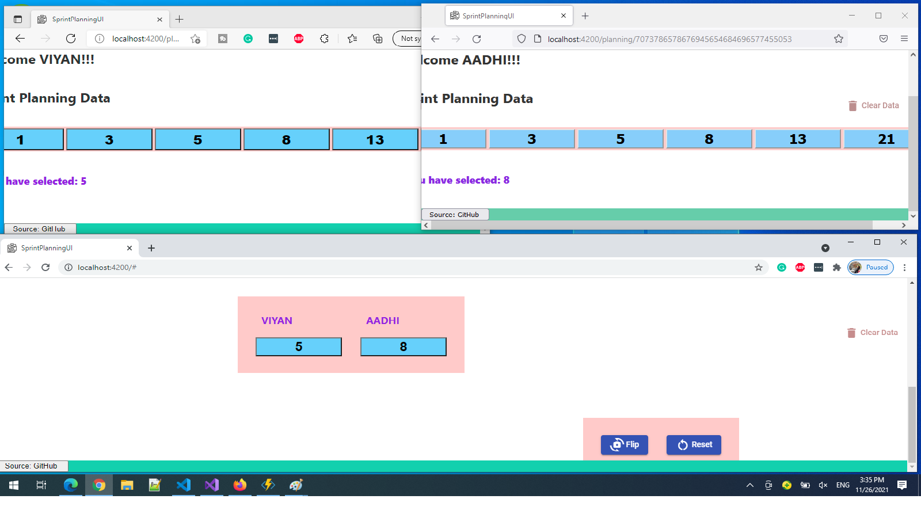Open Collections icon in Edge toolbar

pos(377,39)
